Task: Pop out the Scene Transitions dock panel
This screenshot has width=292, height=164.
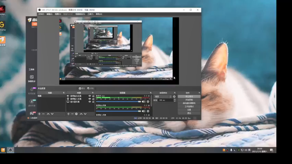Action: [x=175, y=93]
